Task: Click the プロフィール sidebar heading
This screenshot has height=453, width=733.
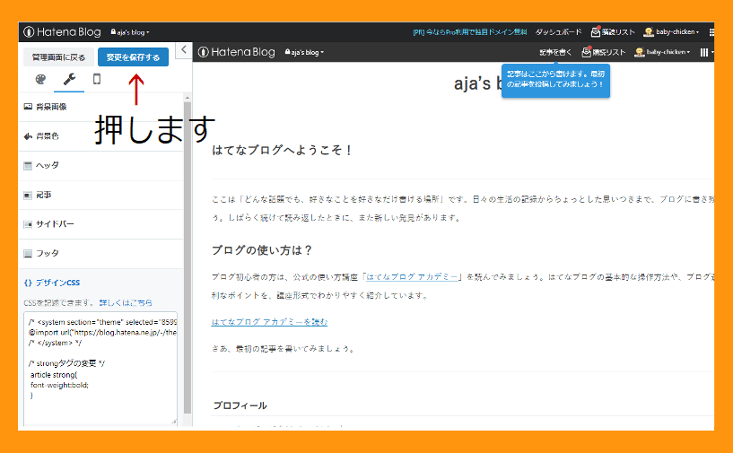Action: coord(240,405)
